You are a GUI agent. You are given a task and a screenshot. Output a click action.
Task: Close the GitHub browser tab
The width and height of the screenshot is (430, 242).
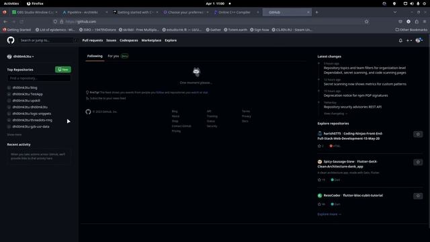[308, 12]
